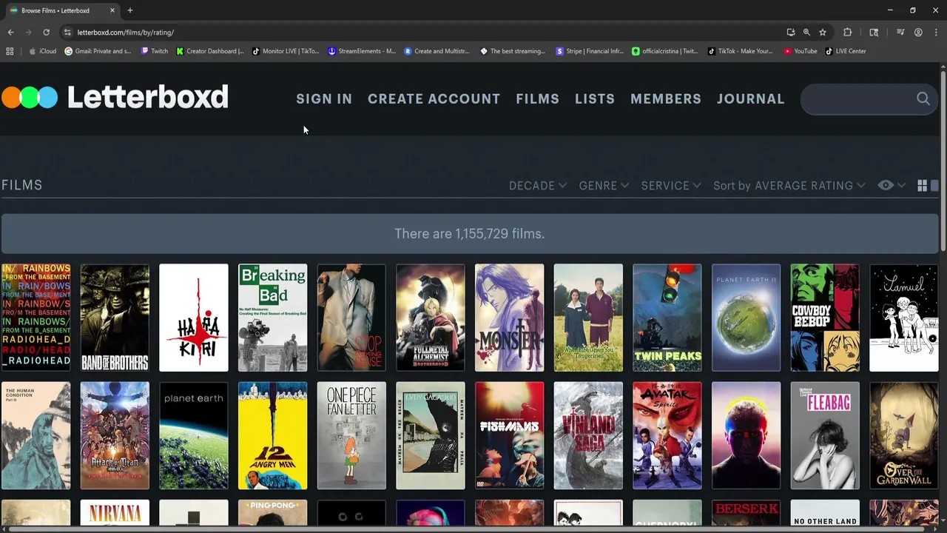Click the address bar URL
Image resolution: width=947 pixels, height=533 pixels.
(126, 33)
